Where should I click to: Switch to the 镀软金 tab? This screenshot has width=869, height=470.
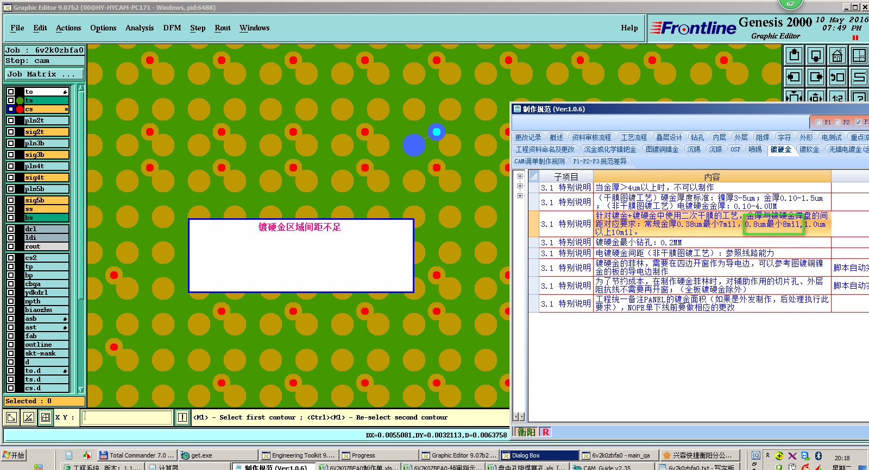pos(809,149)
